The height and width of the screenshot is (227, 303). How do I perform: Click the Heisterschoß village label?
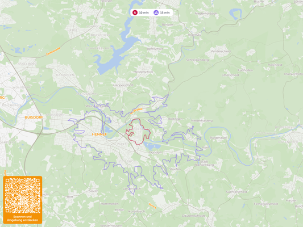[x=143, y=72]
